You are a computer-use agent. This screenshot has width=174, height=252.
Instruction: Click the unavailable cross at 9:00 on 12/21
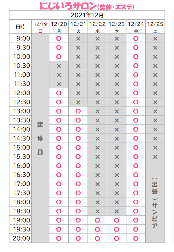pos(78,39)
